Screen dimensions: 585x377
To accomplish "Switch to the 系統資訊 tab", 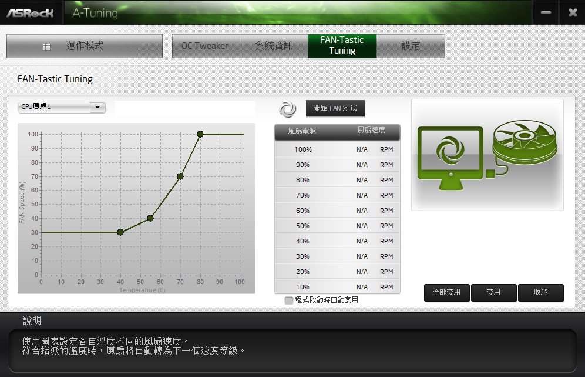I will (274, 46).
